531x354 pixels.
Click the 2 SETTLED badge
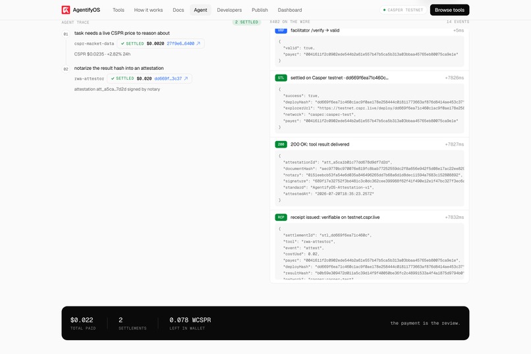coord(246,22)
